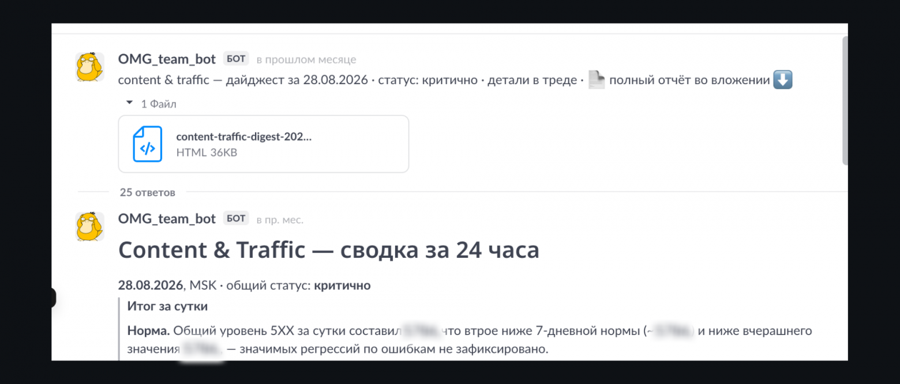Open content-traffic-digest HTML attachment card
The height and width of the screenshot is (384, 900).
pos(264,144)
